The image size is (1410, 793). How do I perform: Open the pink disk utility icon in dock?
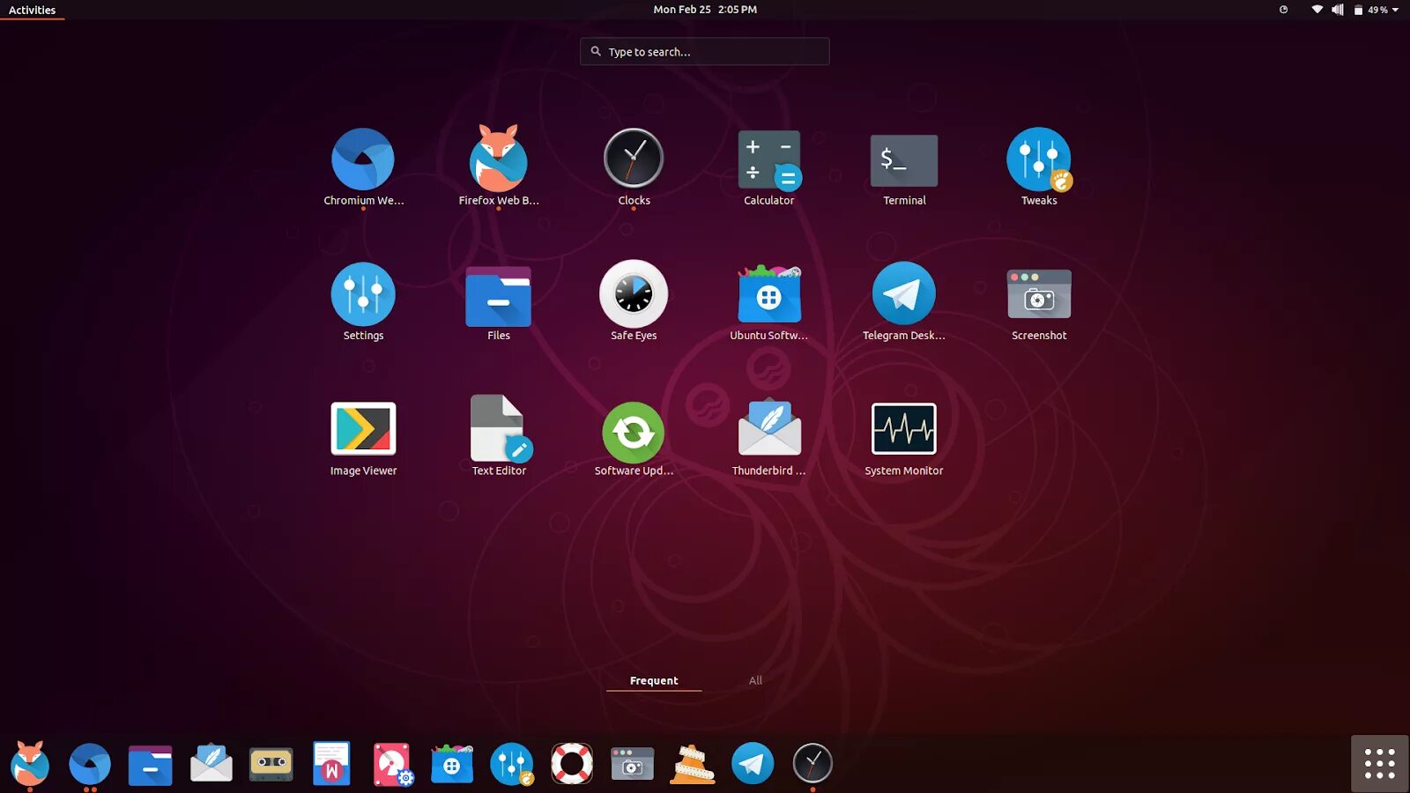392,764
